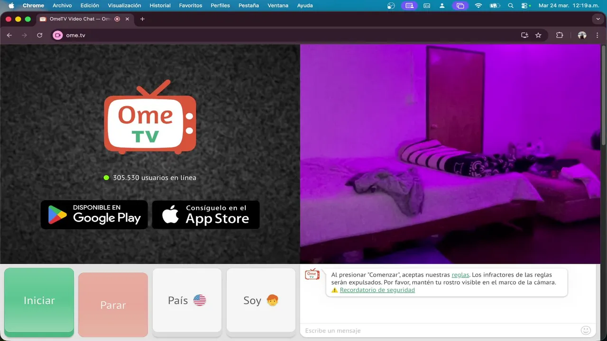Bookmark the page with the star icon
The height and width of the screenshot is (341, 607).
538,35
